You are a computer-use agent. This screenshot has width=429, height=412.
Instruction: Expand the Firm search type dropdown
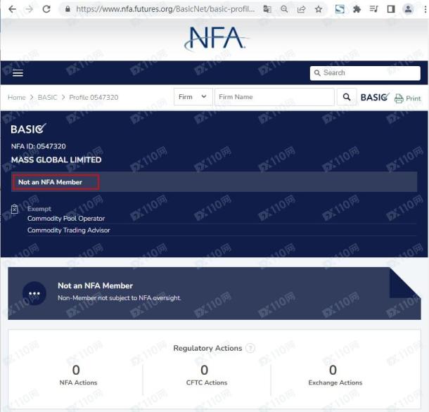193,97
